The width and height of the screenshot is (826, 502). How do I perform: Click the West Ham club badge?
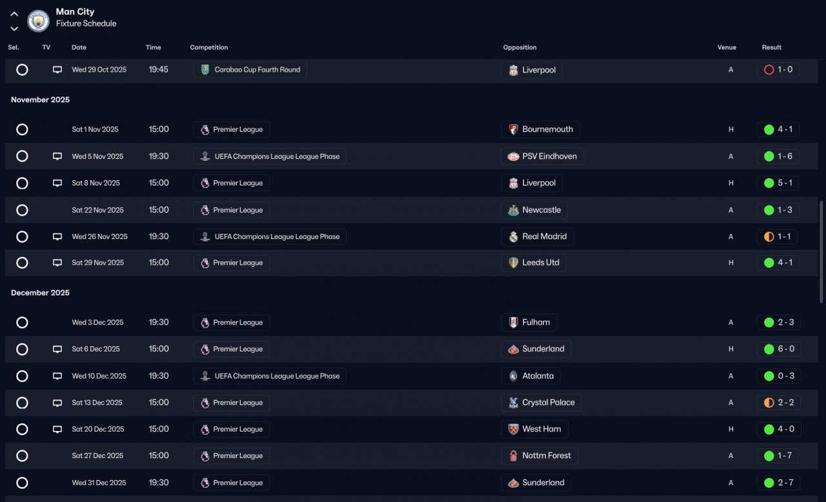point(513,429)
